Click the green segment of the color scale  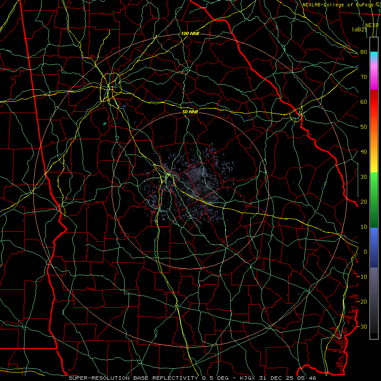(374, 200)
